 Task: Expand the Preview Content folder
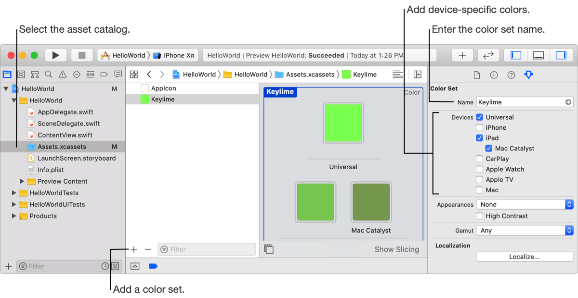22,181
